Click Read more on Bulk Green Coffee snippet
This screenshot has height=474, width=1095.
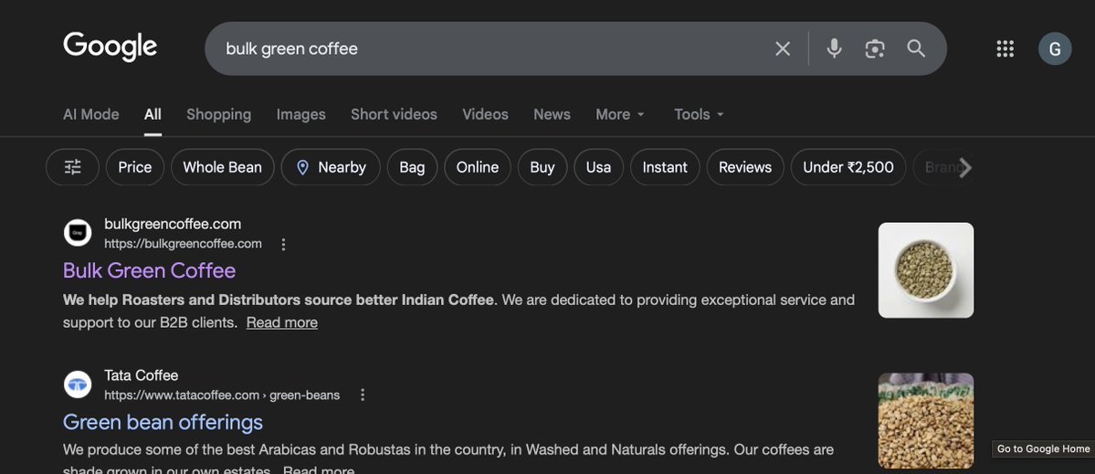pyautogui.click(x=282, y=322)
